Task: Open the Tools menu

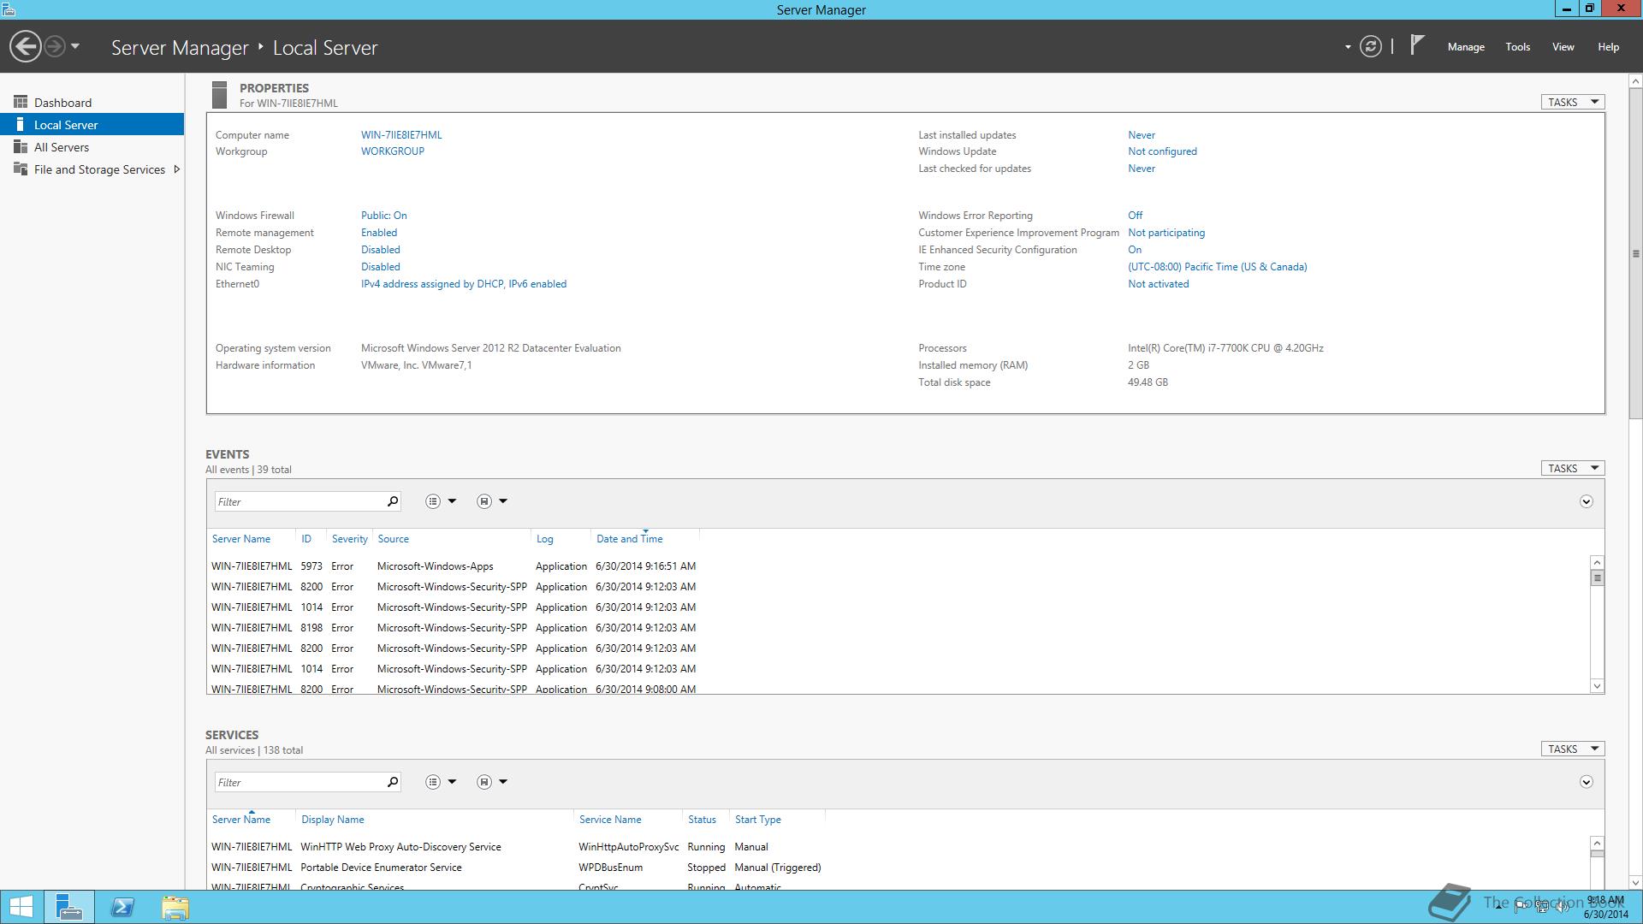Action: tap(1518, 47)
